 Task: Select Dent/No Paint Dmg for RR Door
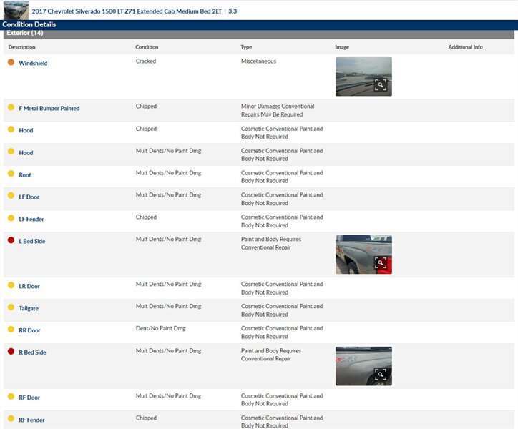(160, 328)
